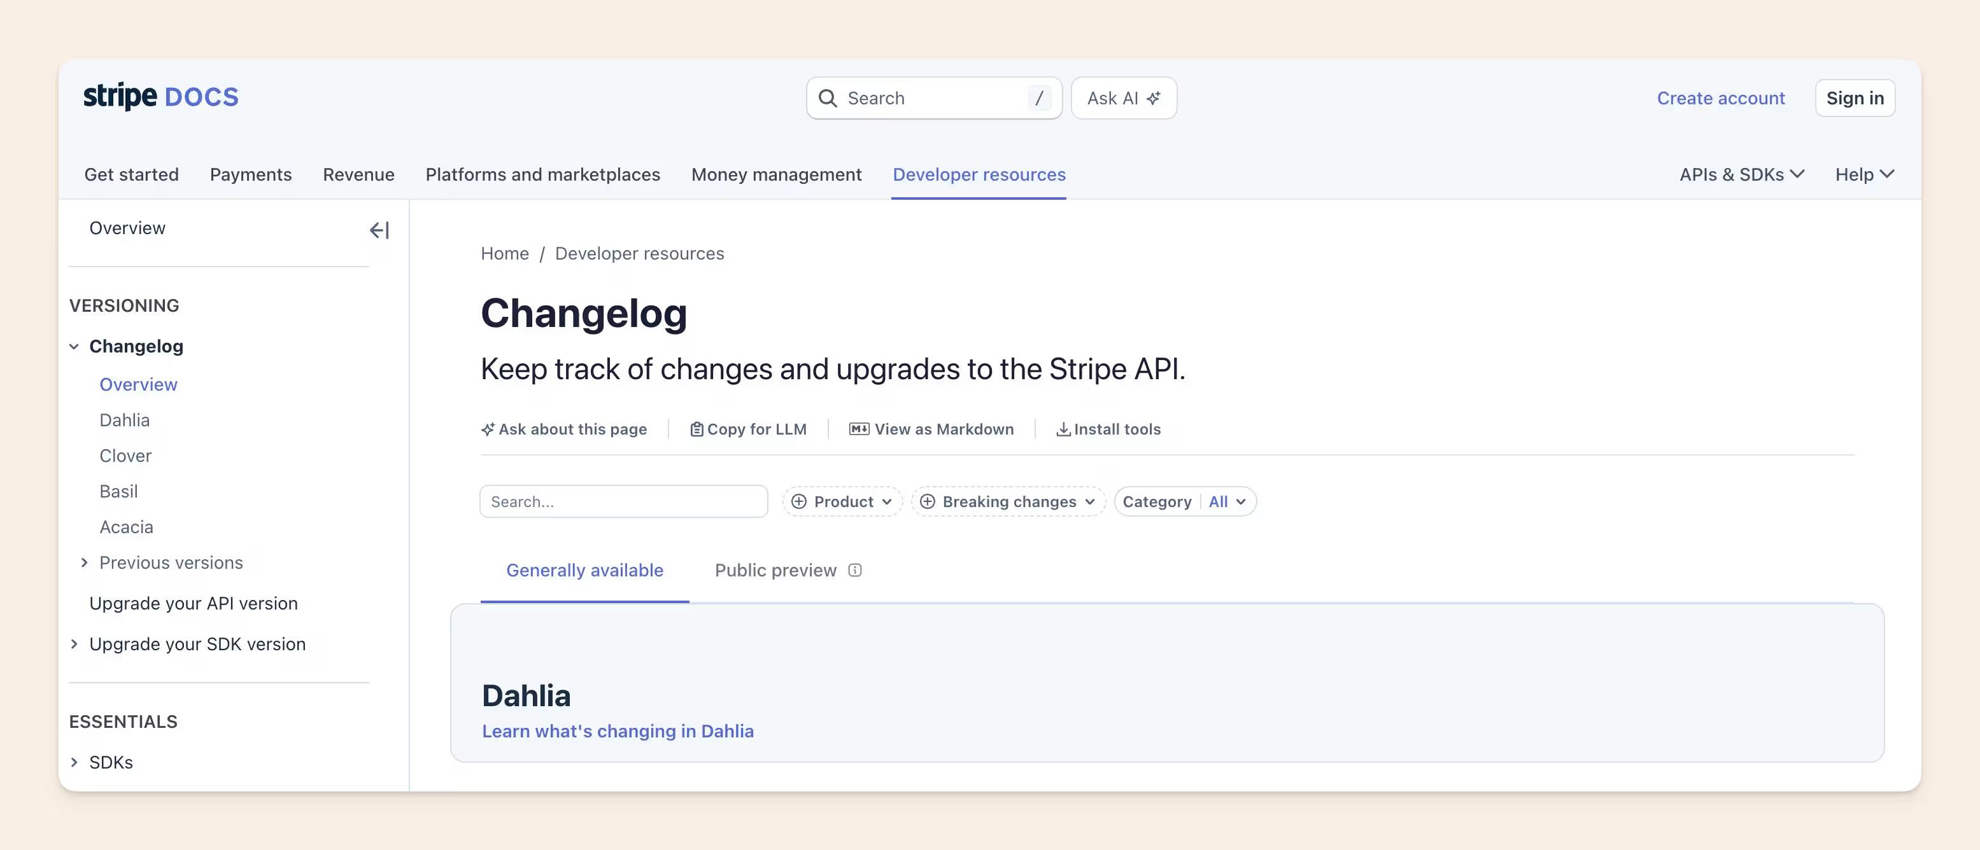Click the Markdown icon beside View as Markdown
Screen dimensions: 1980x850
tap(859, 429)
